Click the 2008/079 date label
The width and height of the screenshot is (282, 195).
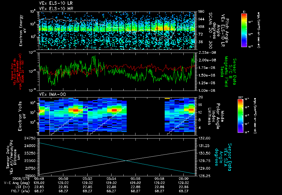[21, 179]
